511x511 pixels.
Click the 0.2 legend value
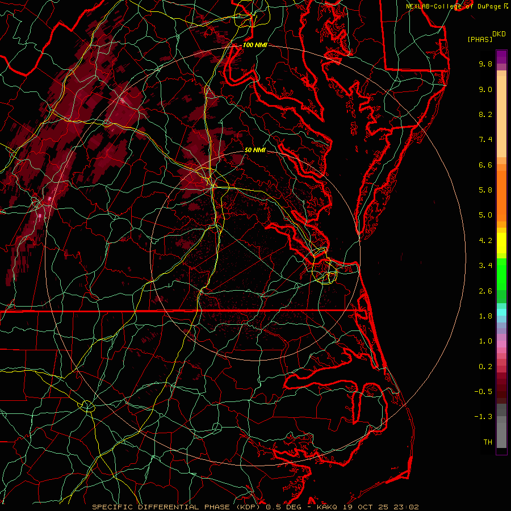pos(485,367)
